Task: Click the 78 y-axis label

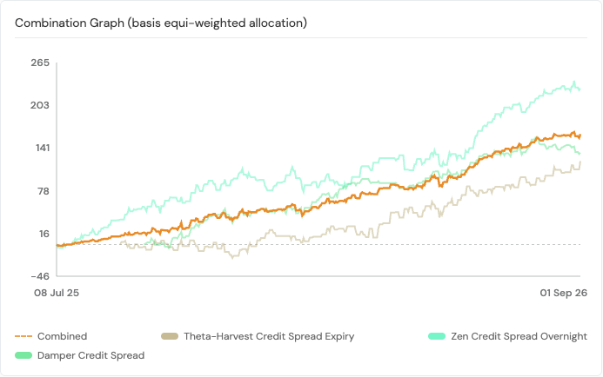Action: click(44, 191)
